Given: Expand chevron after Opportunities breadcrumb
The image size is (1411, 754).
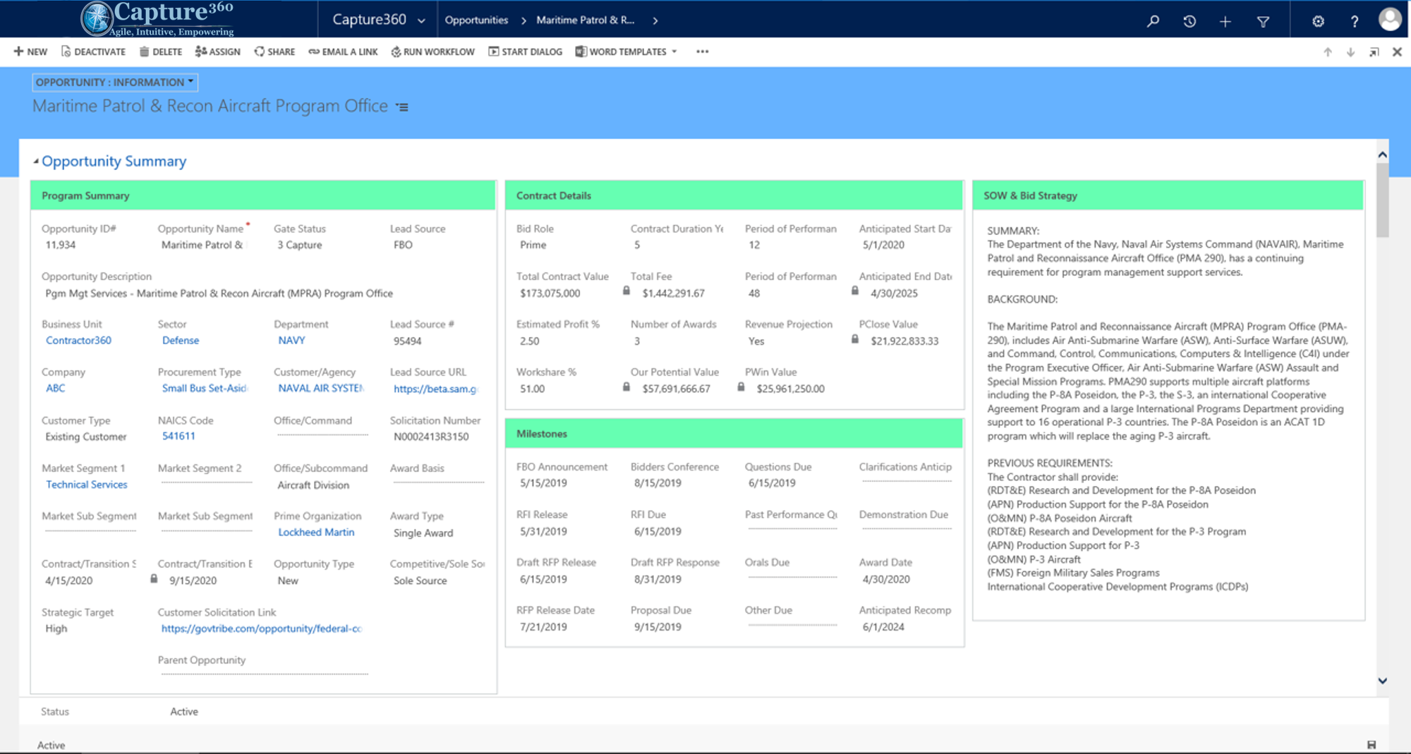Looking at the screenshot, I should pyautogui.click(x=523, y=20).
